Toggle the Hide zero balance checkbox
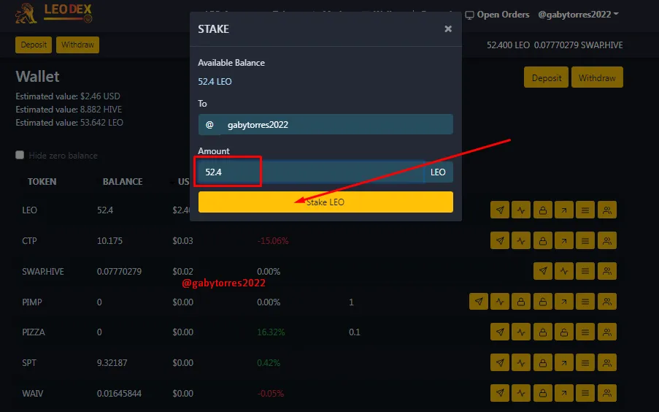The width and height of the screenshot is (659, 412). click(x=20, y=155)
